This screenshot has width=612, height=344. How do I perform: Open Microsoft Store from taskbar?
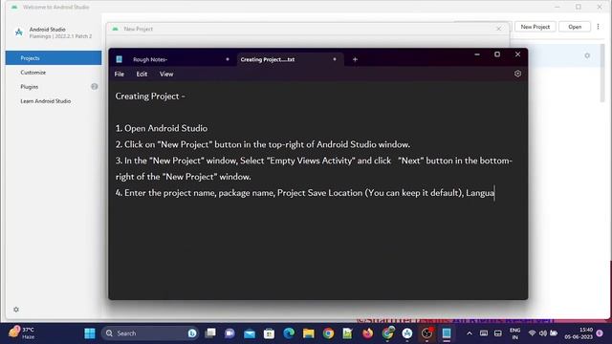pyautogui.click(x=269, y=333)
